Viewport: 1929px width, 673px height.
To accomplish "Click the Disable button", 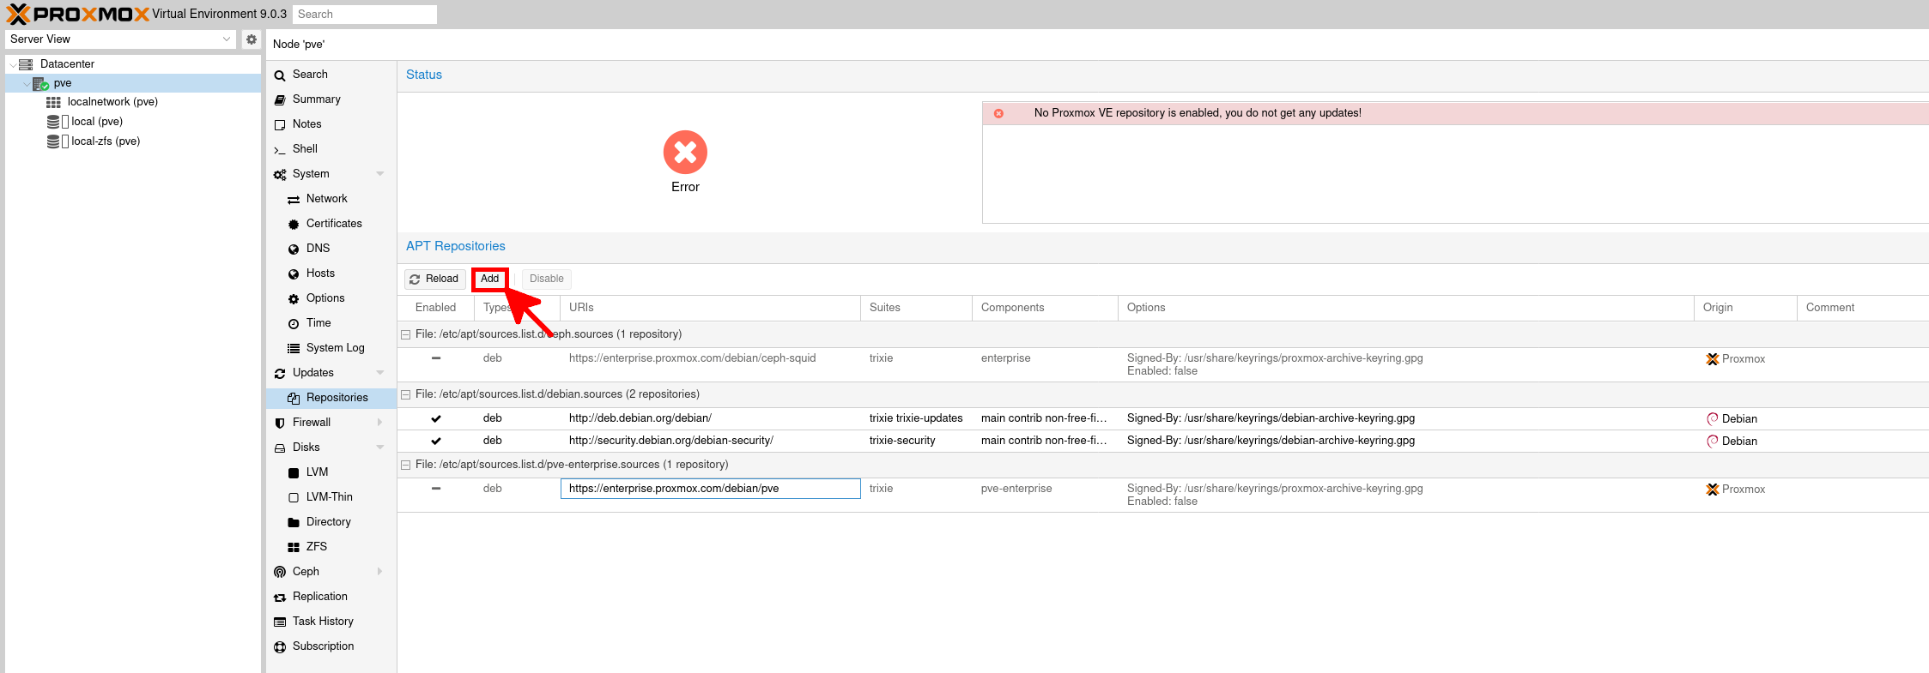I will tap(547, 279).
